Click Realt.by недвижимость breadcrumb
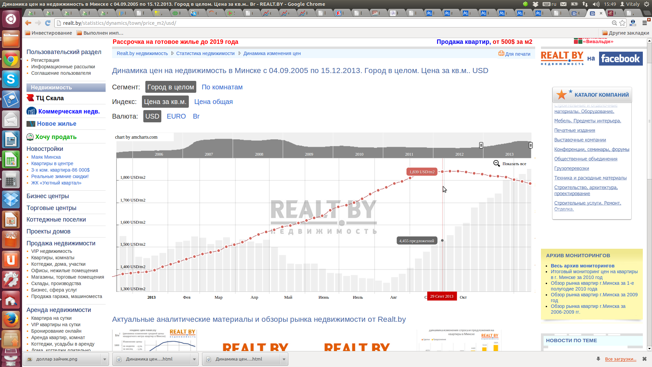Image resolution: width=652 pixels, height=367 pixels. 142,53
